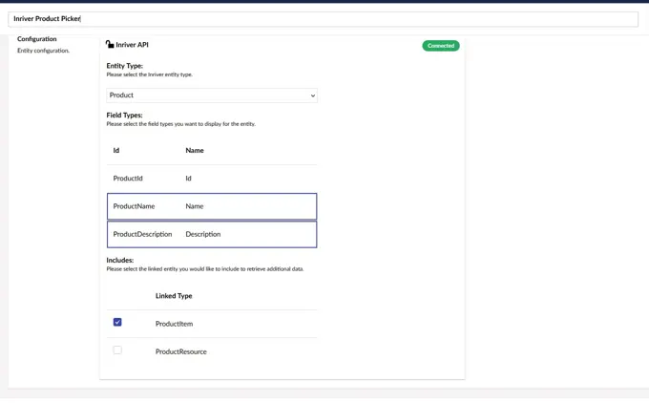649x403 pixels.
Task: Toggle the ProductName field type row
Action: 211,206
